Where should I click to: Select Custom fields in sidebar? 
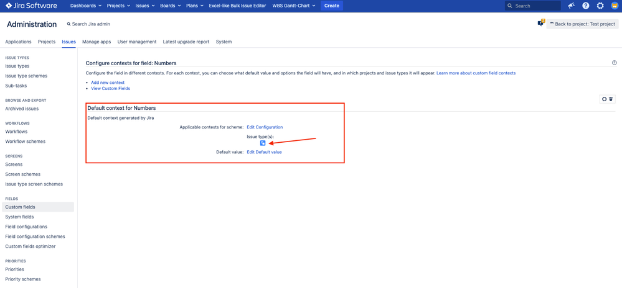tap(38, 207)
